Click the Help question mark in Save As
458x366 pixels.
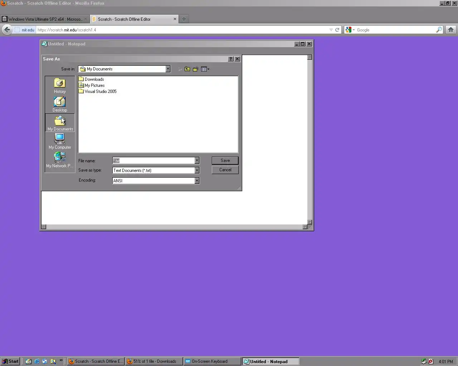tap(231, 59)
